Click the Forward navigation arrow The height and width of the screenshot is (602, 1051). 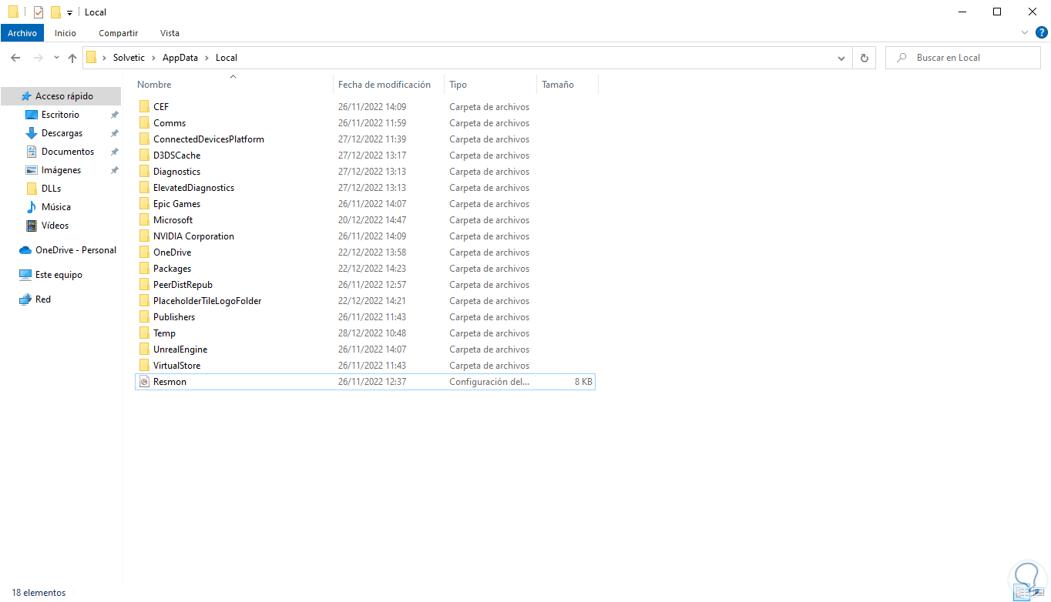[38, 58]
